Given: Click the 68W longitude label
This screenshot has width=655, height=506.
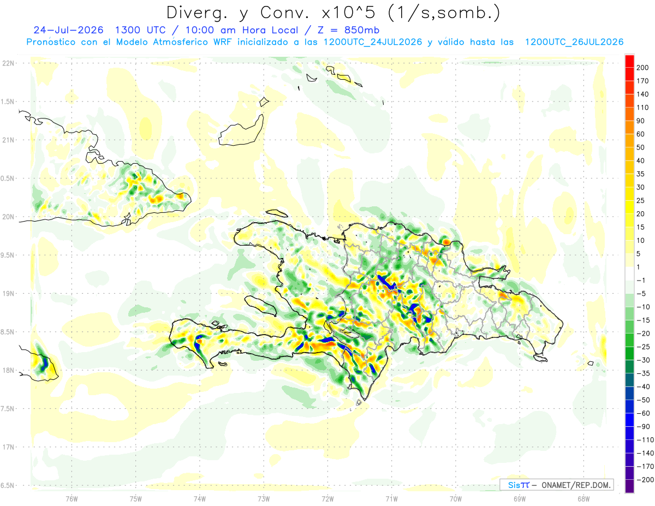Looking at the screenshot, I should (583, 499).
